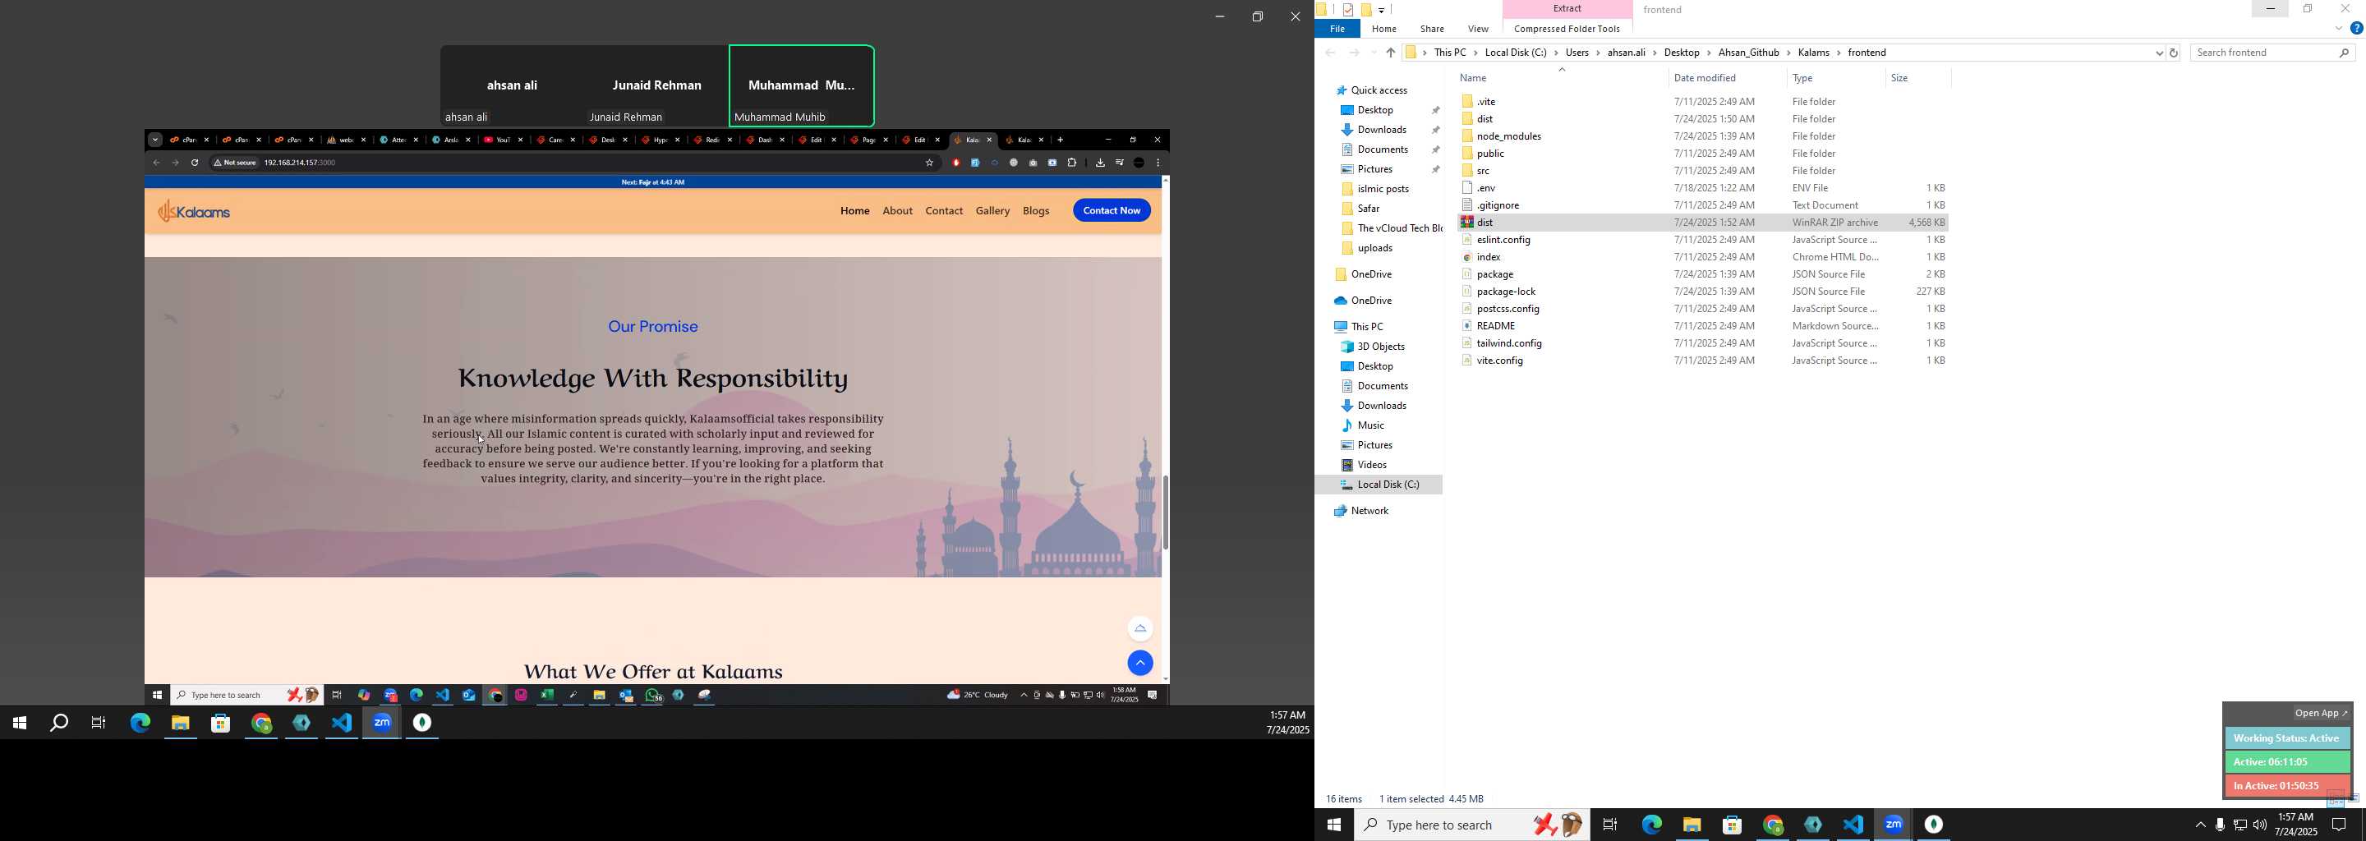
Task: Expand the breadcrumb arrow after Kalams
Action: click(1839, 53)
